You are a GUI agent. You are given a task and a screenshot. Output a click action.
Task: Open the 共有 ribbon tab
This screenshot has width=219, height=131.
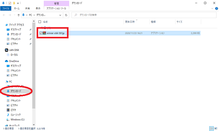(28, 8)
